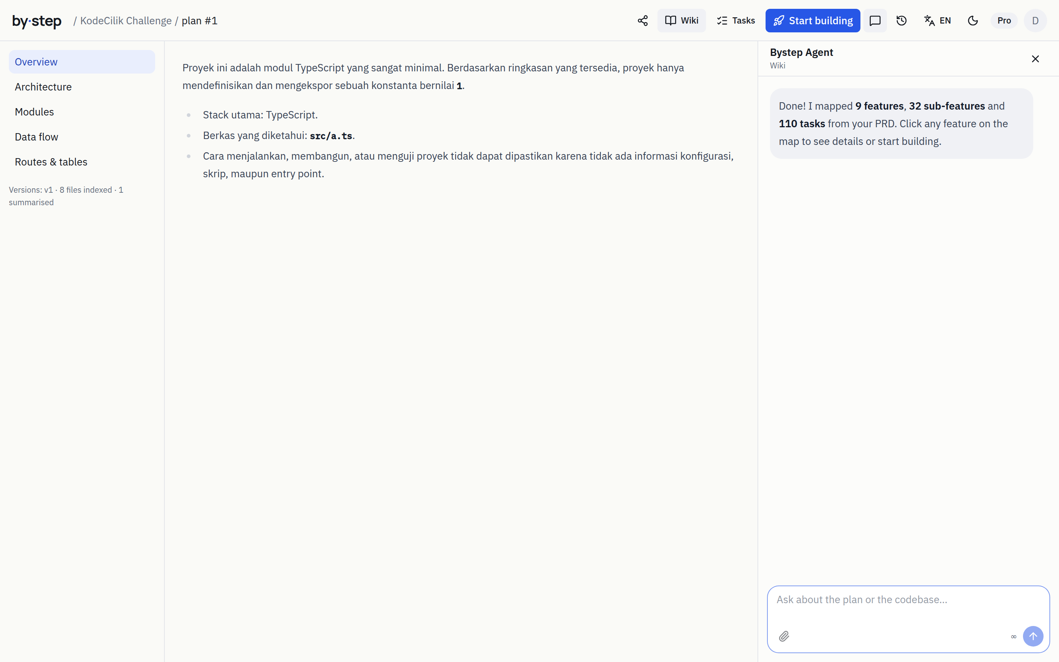The image size is (1059, 662).
Task: Click the Stack utama: TypeScript bullet
Action: 260,115
